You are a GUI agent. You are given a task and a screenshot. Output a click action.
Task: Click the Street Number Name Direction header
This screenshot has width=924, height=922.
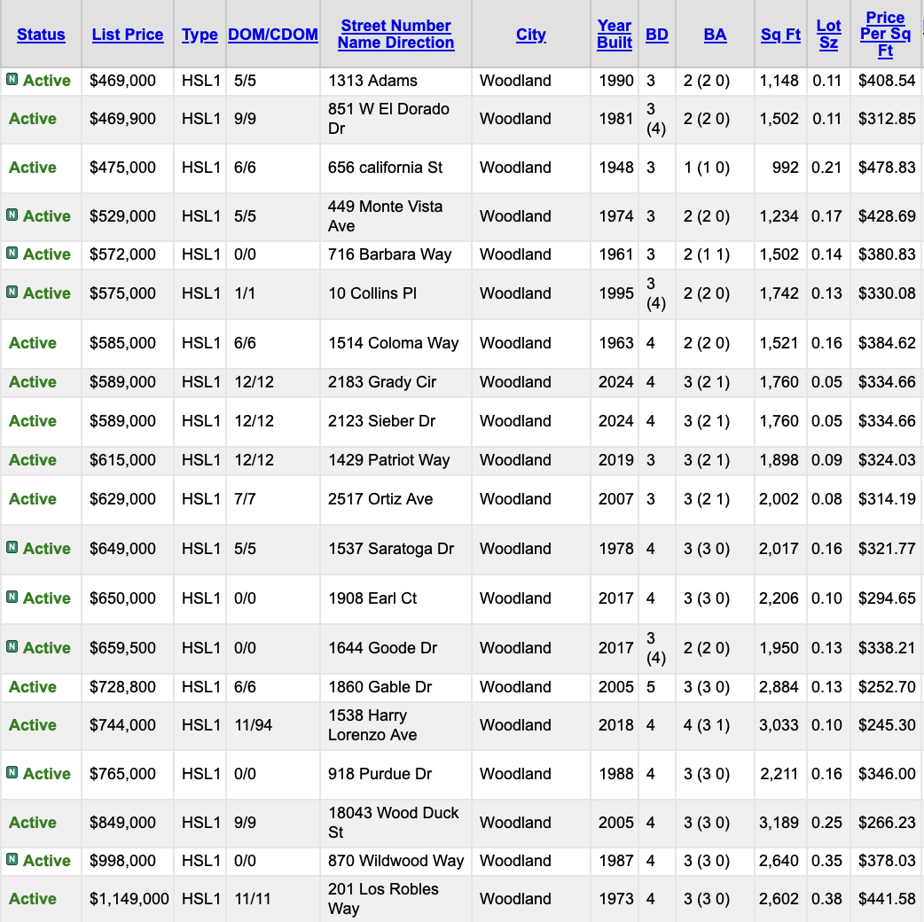(396, 35)
